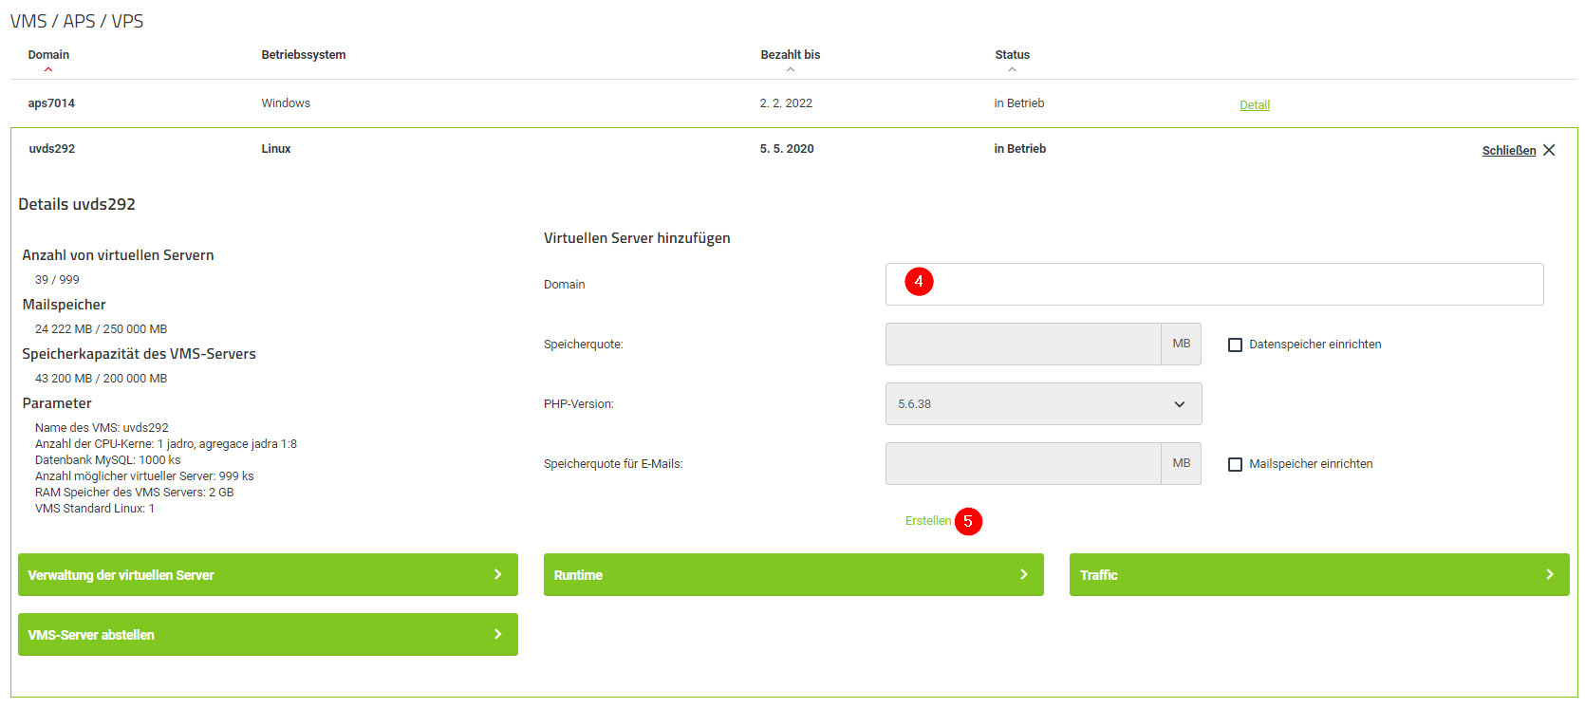Click the sort arrow under Status column
1585x708 pixels.
[1012, 69]
